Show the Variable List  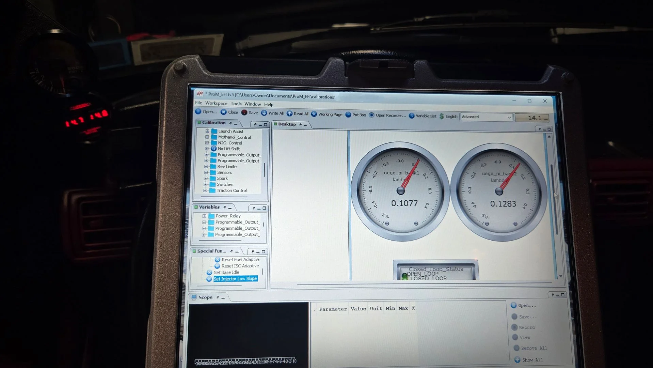coord(412,116)
